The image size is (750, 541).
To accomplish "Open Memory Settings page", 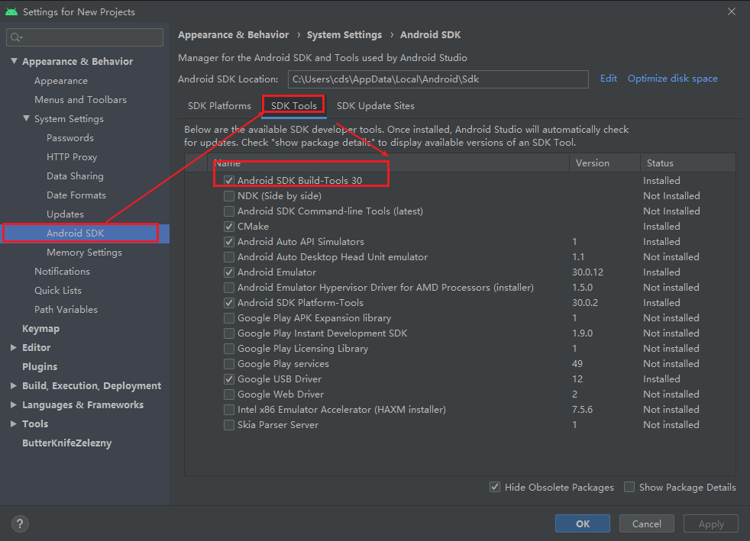I will pyautogui.click(x=84, y=253).
